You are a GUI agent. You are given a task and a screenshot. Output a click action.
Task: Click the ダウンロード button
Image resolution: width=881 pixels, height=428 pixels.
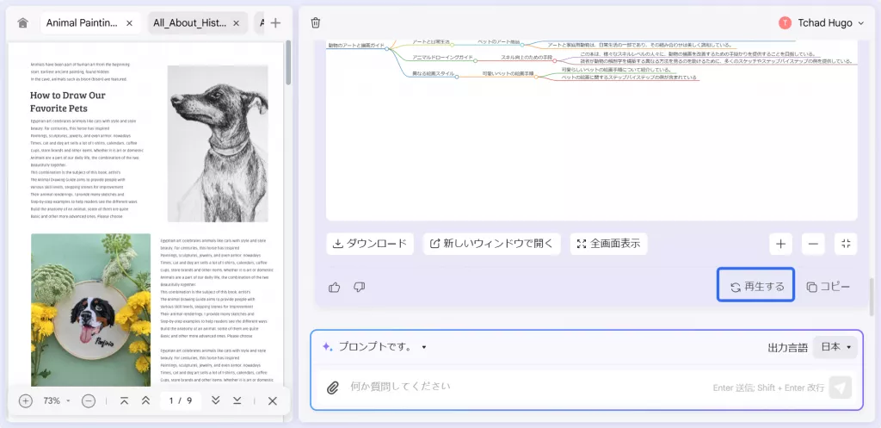(x=370, y=244)
